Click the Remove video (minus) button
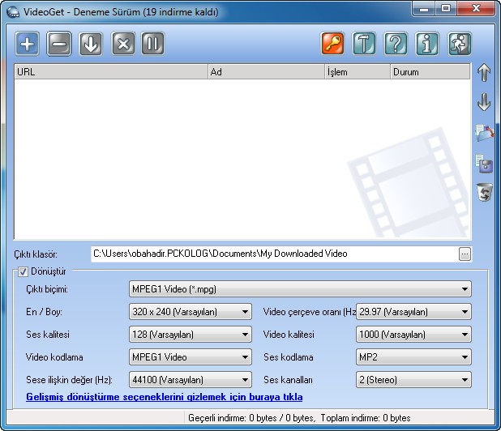Screen dimensions: 501x431 point(59,44)
